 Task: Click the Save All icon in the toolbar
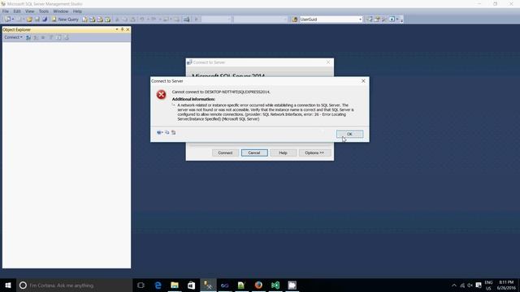pyautogui.click(x=45, y=19)
